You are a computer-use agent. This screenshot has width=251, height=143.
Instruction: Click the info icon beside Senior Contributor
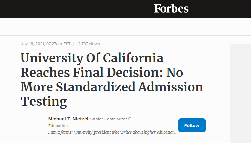pos(130,119)
